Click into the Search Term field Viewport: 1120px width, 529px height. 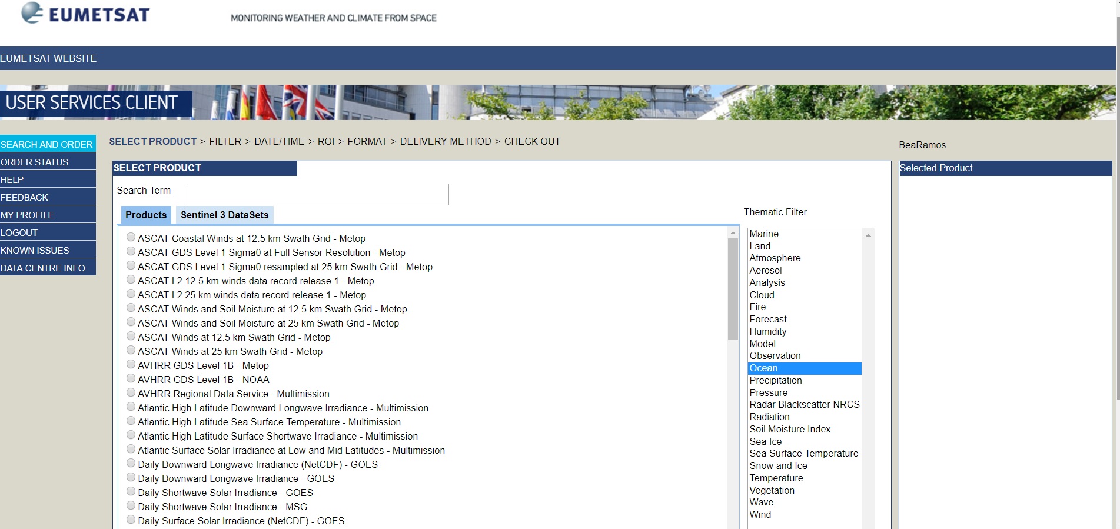point(318,194)
